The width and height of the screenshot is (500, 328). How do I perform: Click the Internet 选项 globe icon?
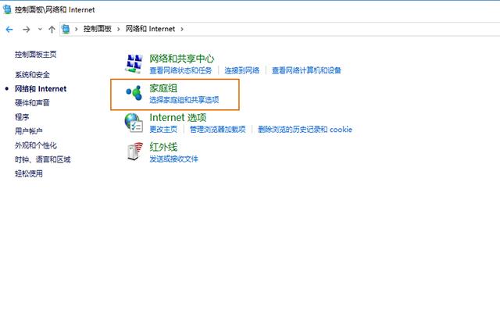[x=134, y=123]
